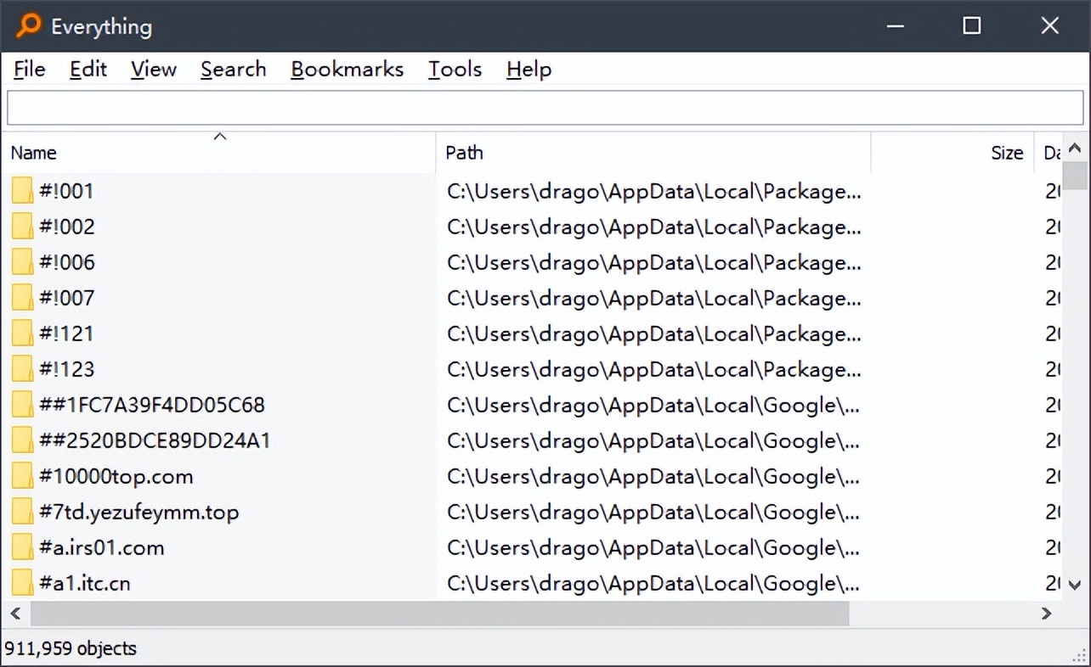1091x667 pixels.
Task: Sort results by the Name column header
Action: tap(219, 153)
